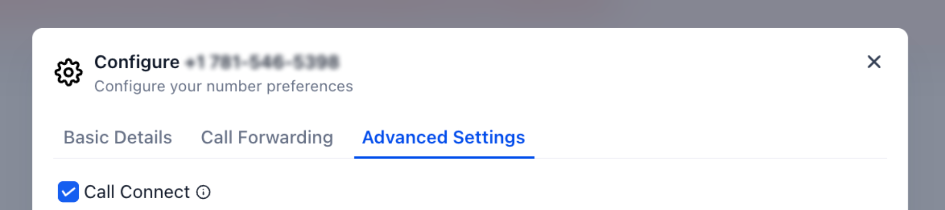The image size is (945, 210).
Task: Click the Call Connect label text
Action: click(137, 192)
